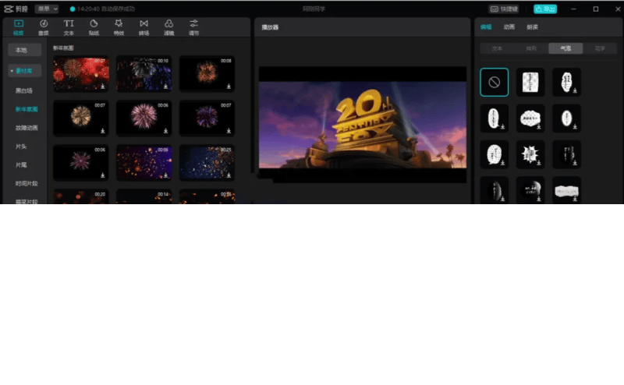The height and width of the screenshot is (385, 624).
Task: Select the 花字 segment tab
Action: pos(600,48)
